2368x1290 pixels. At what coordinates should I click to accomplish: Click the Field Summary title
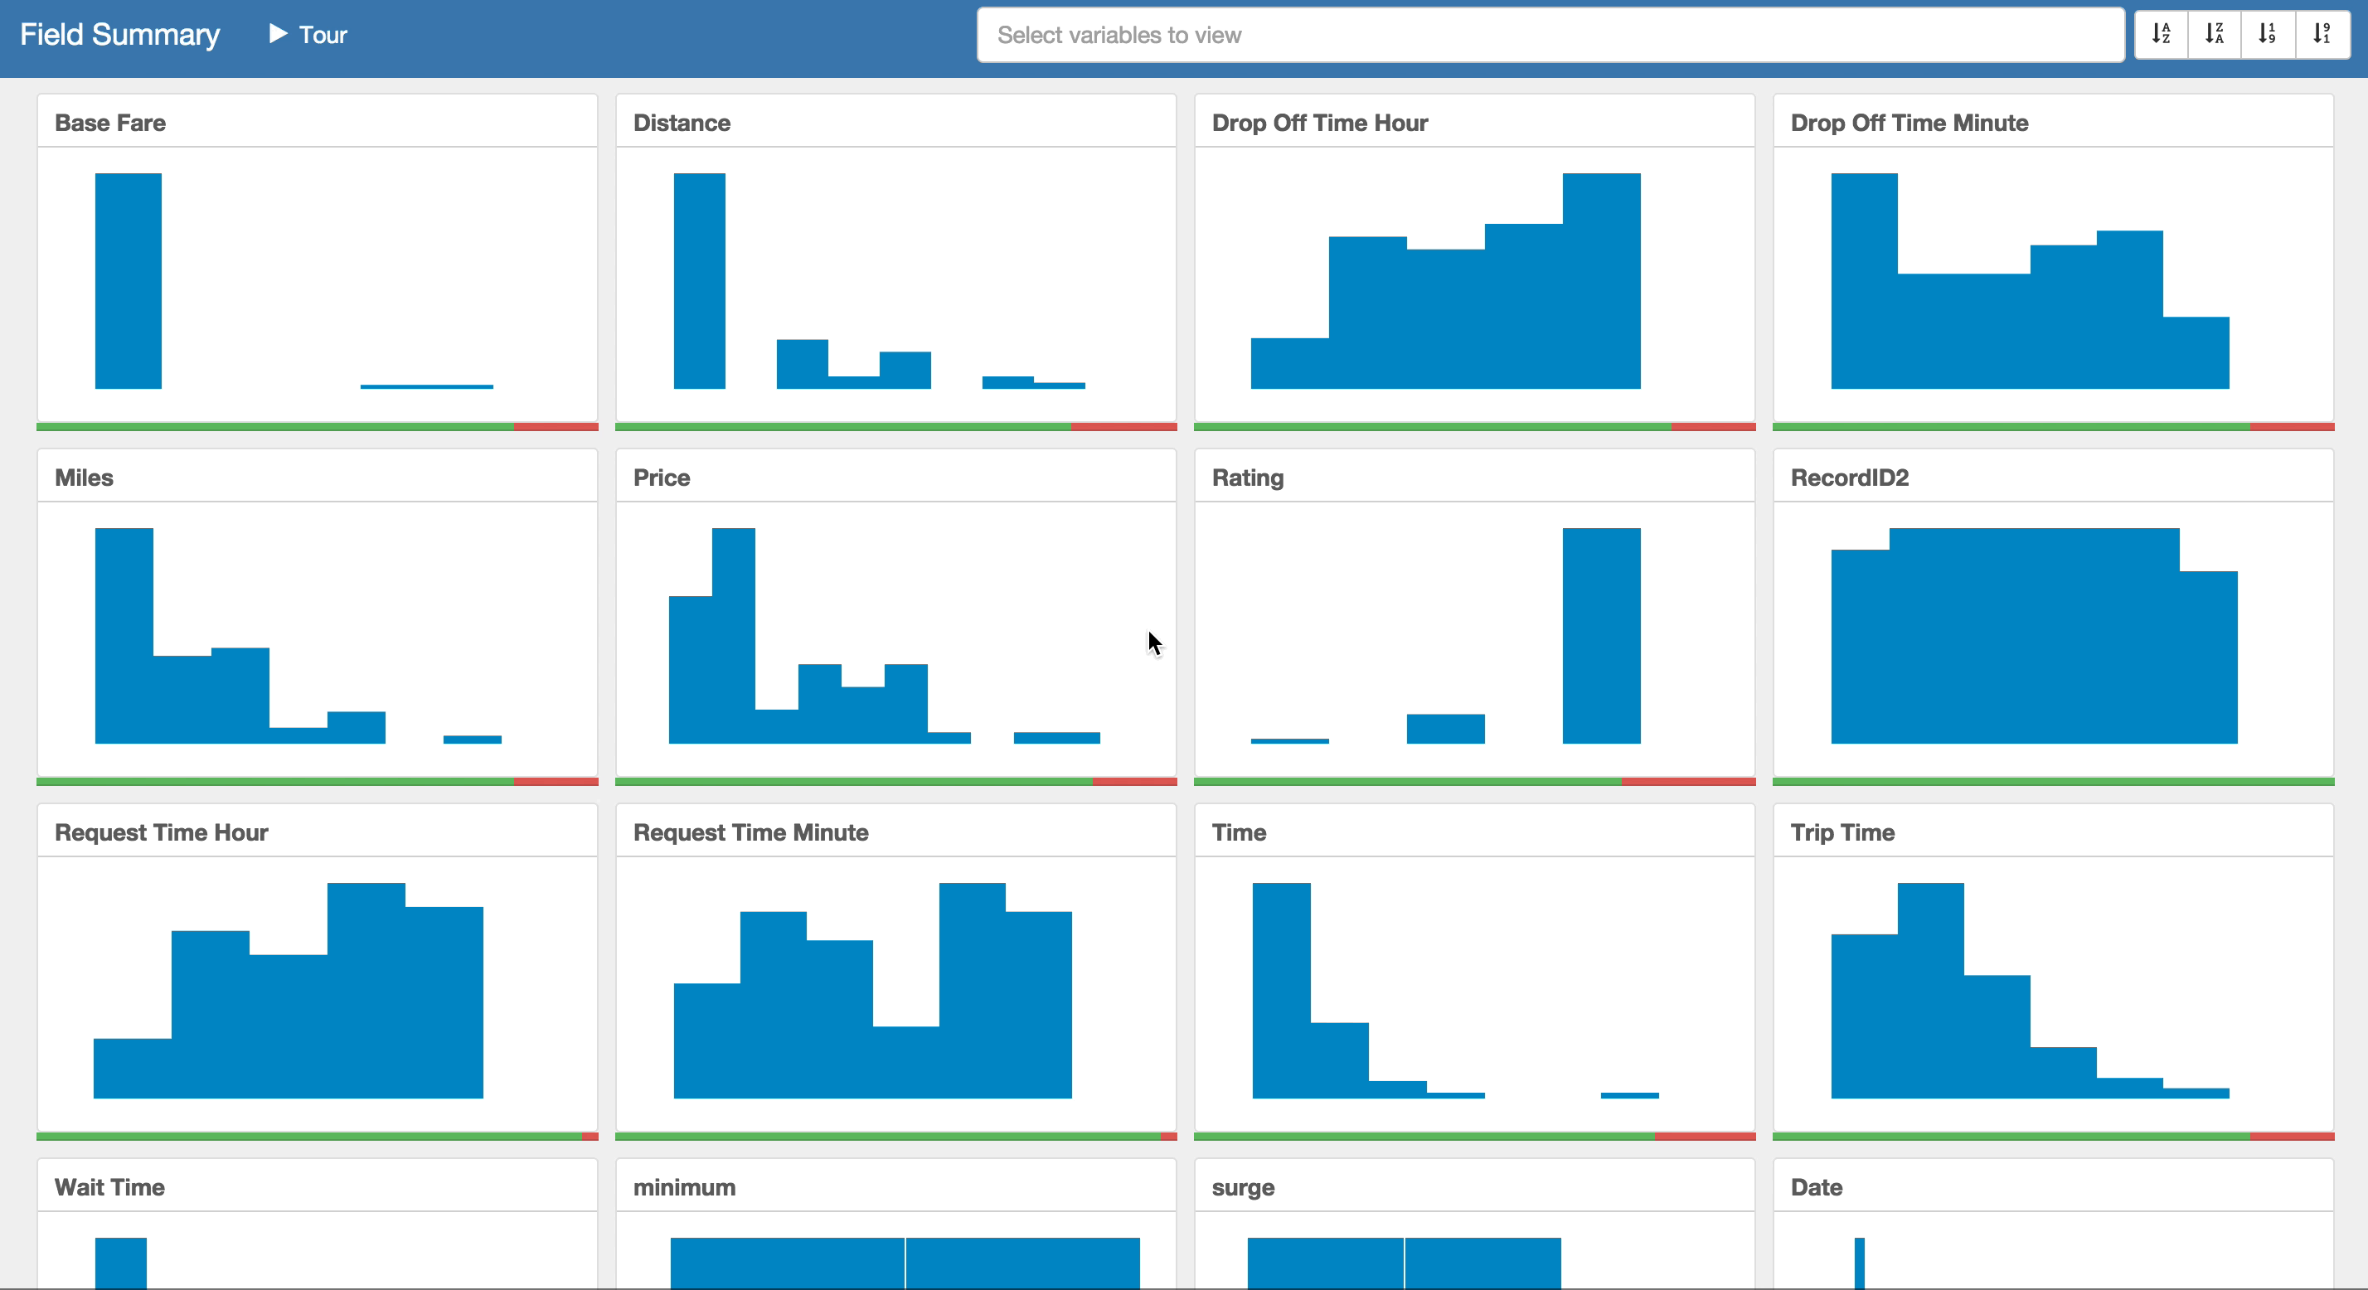119,34
